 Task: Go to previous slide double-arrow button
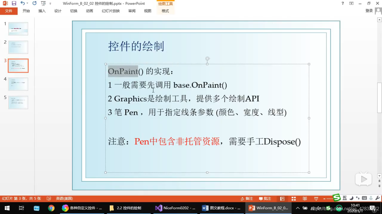pos(379,181)
